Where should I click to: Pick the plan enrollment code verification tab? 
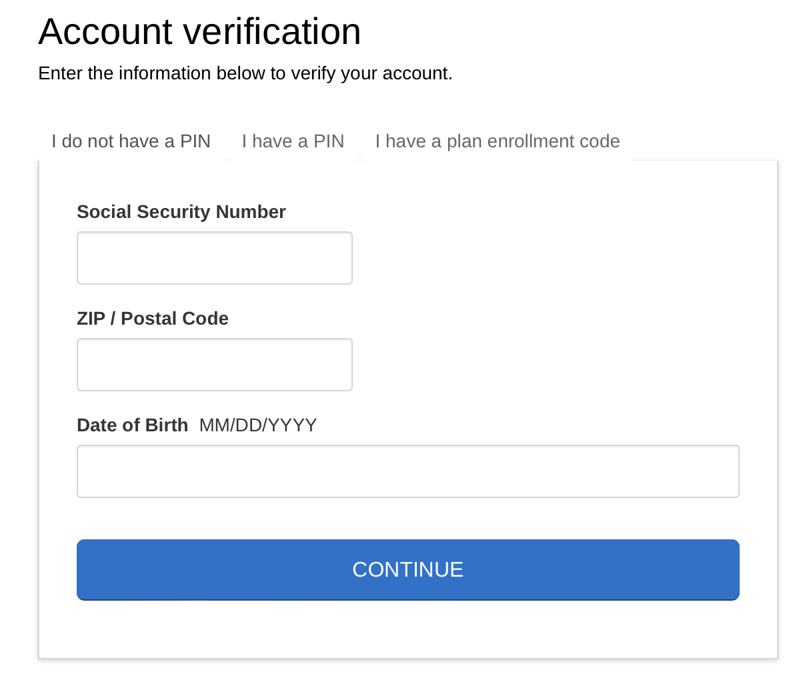pyautogui.click(x=498, y=141)
